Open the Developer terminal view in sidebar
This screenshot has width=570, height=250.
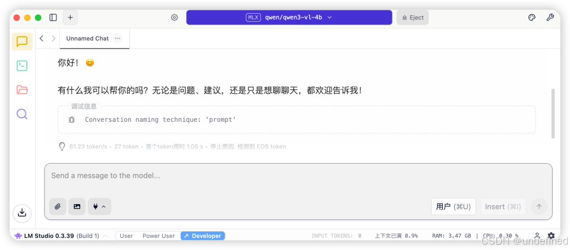(22, 66)
